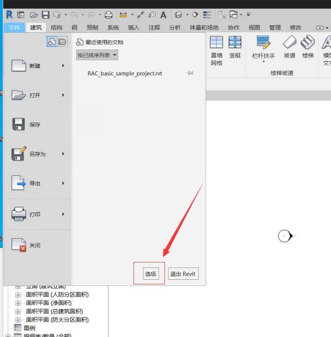This screenshot has width=331, height=337.
Task: Select the 楼梯 stair tool
Action: point(308,47)
